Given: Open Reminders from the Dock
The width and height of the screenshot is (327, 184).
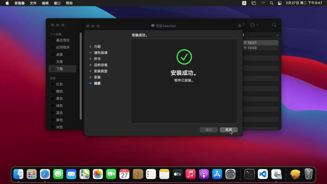Looking at the screenshot, I should click(x=151, y=174).
